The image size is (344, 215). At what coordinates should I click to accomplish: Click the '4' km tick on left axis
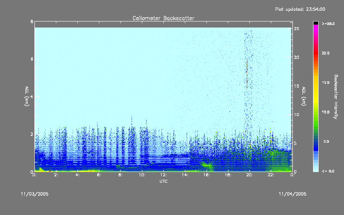coord(32,96)
